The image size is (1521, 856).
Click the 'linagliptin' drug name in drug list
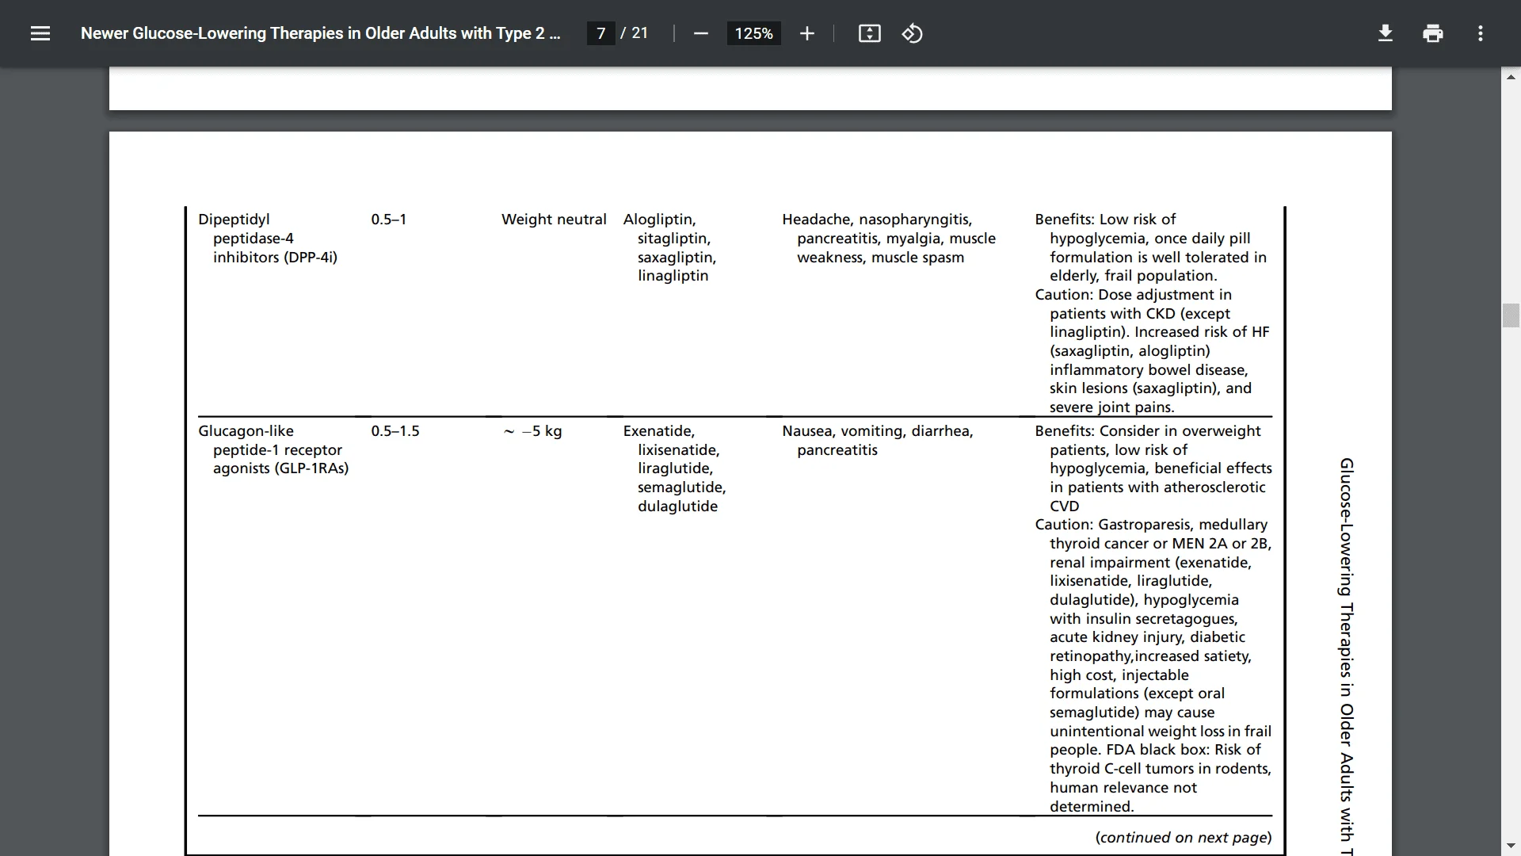[673, 276]
